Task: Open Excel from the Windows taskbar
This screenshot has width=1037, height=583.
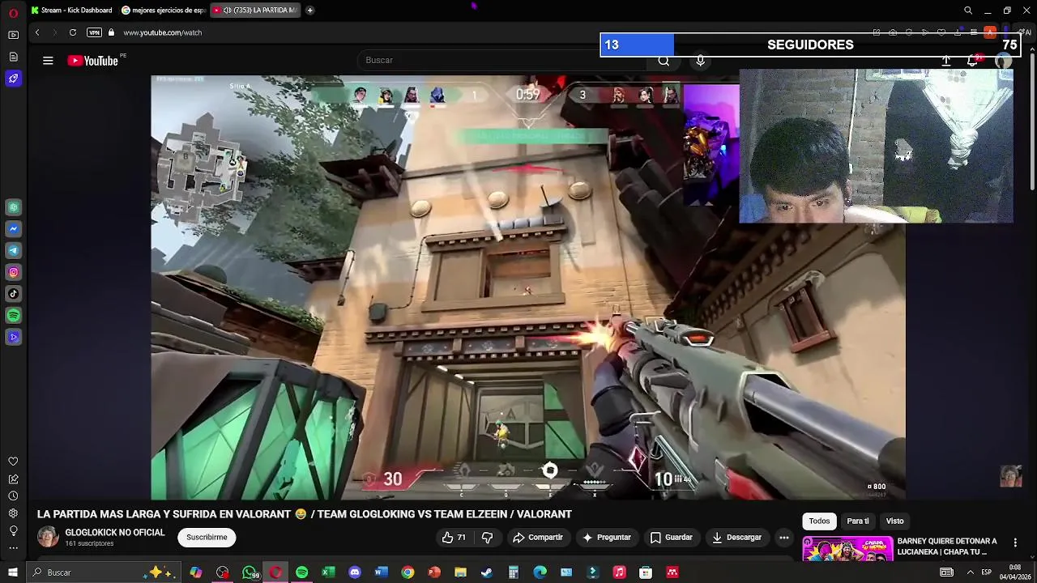Action: (x=328, y=572)
